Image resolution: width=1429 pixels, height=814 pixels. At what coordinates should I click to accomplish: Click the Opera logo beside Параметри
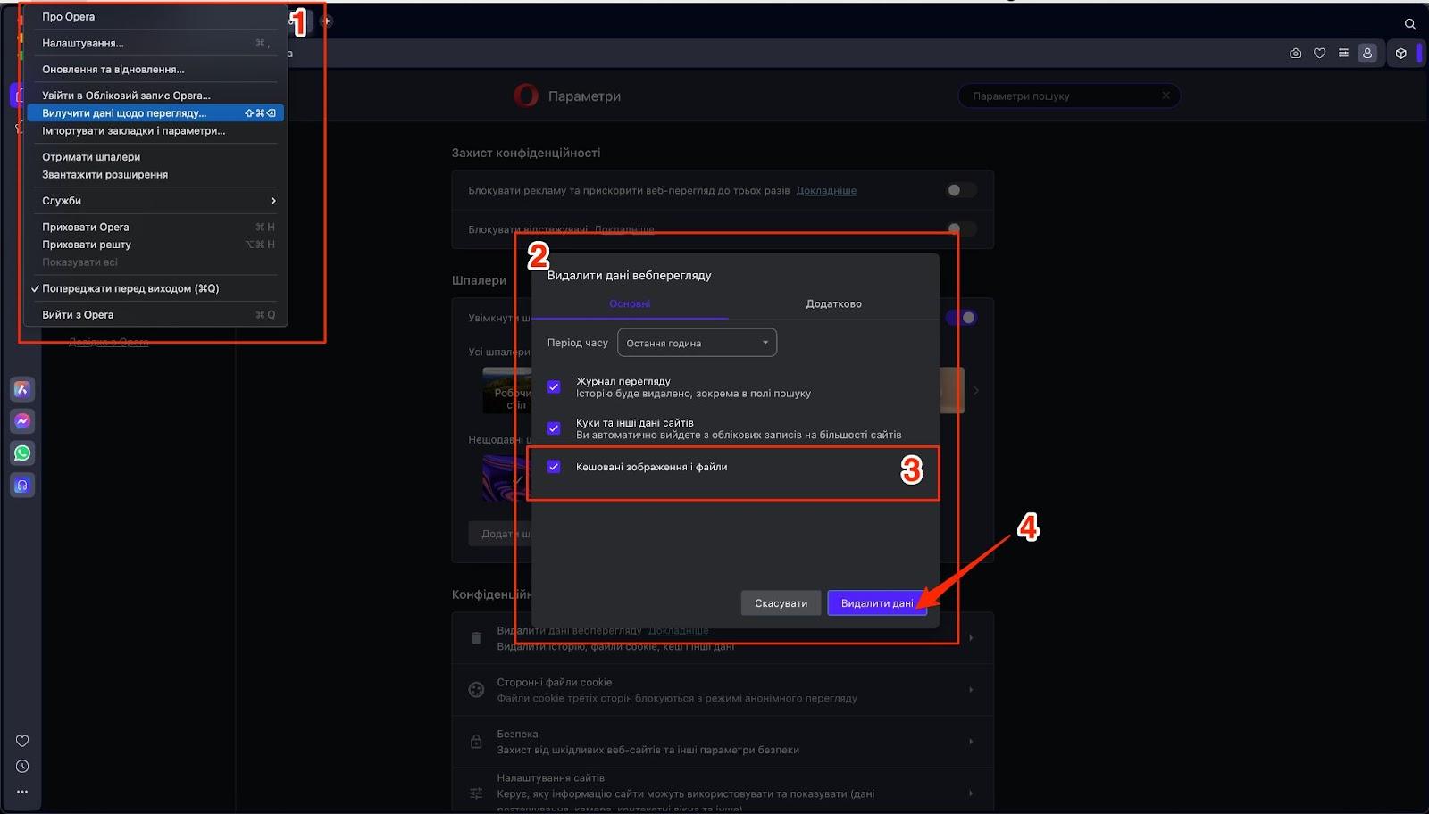(x=526, y=96)
